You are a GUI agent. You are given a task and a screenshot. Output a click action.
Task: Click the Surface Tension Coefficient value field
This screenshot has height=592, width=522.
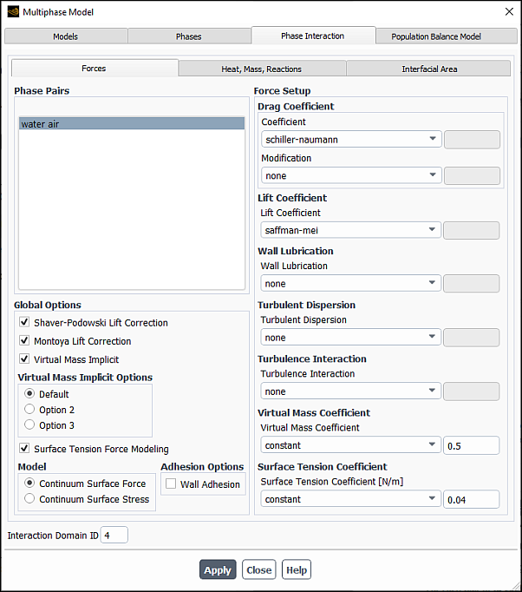(x=471, y=499)
